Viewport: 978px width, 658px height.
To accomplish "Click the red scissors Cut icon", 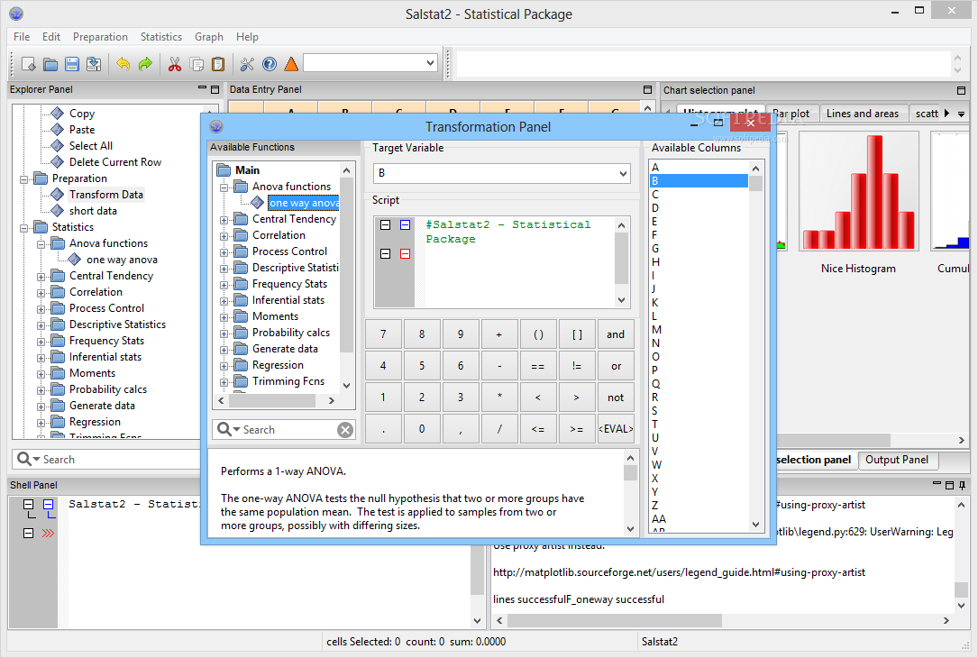I will click(x=175, y=64).
